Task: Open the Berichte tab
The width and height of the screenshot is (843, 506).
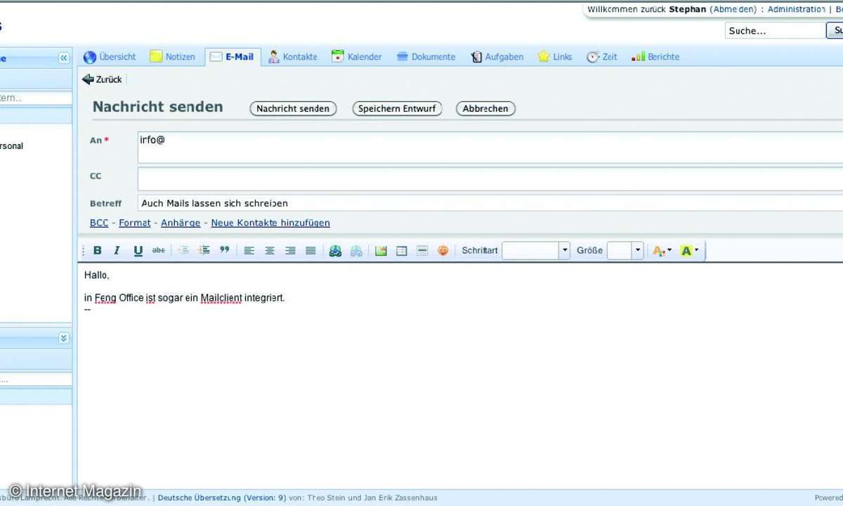Action: tap(655, 57)
